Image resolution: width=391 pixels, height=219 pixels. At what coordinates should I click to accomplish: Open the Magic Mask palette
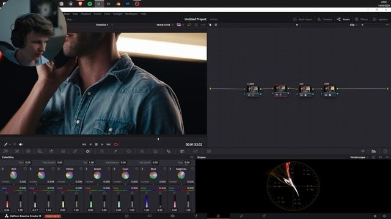pyautogui.click(x=155, y=151)
